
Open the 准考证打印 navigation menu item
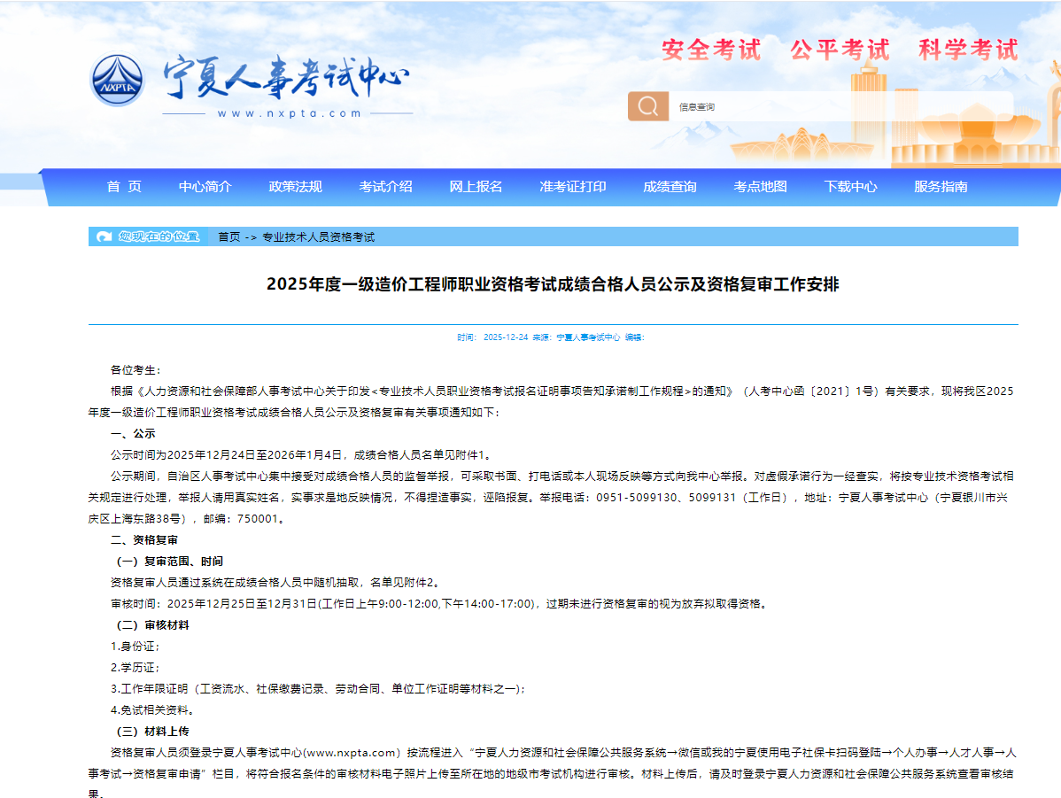570,187
